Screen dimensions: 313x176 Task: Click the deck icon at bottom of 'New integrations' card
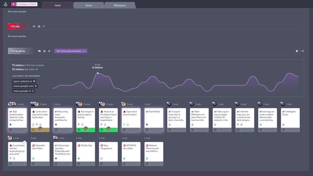pos(101,158)
